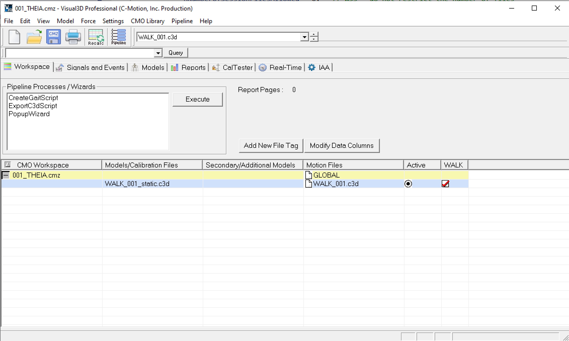Open the Settings menu
This screenshot has height=341, width=569.
(113, 21)
